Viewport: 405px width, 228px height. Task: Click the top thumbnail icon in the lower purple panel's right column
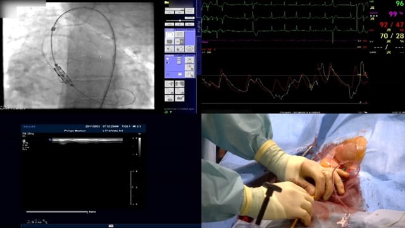(189, 60)
